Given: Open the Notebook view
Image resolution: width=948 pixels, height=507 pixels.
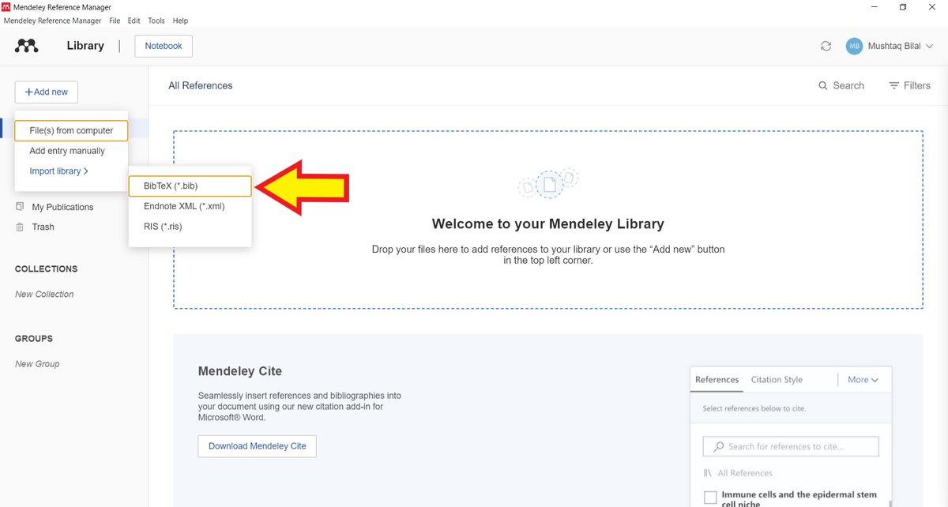Looking at the screenshot, I should click(x=164, y=46).
